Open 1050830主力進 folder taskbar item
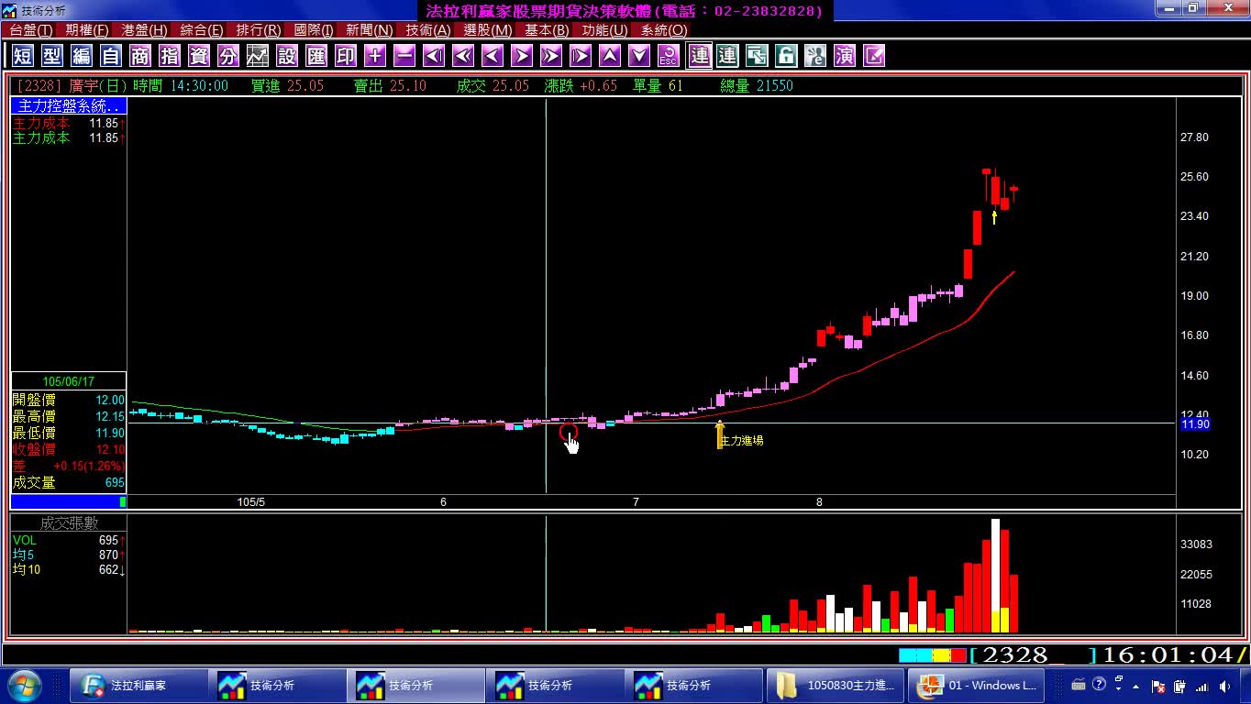This screenshot has width=1251, height=704. tap(835, 685)
